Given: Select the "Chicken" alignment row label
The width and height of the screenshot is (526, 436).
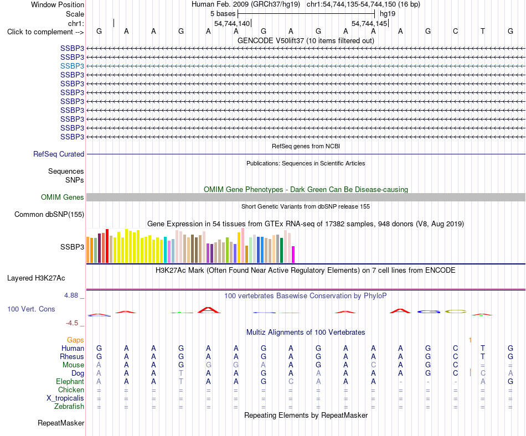Looking at the screenshot, I should pos(71,390).
